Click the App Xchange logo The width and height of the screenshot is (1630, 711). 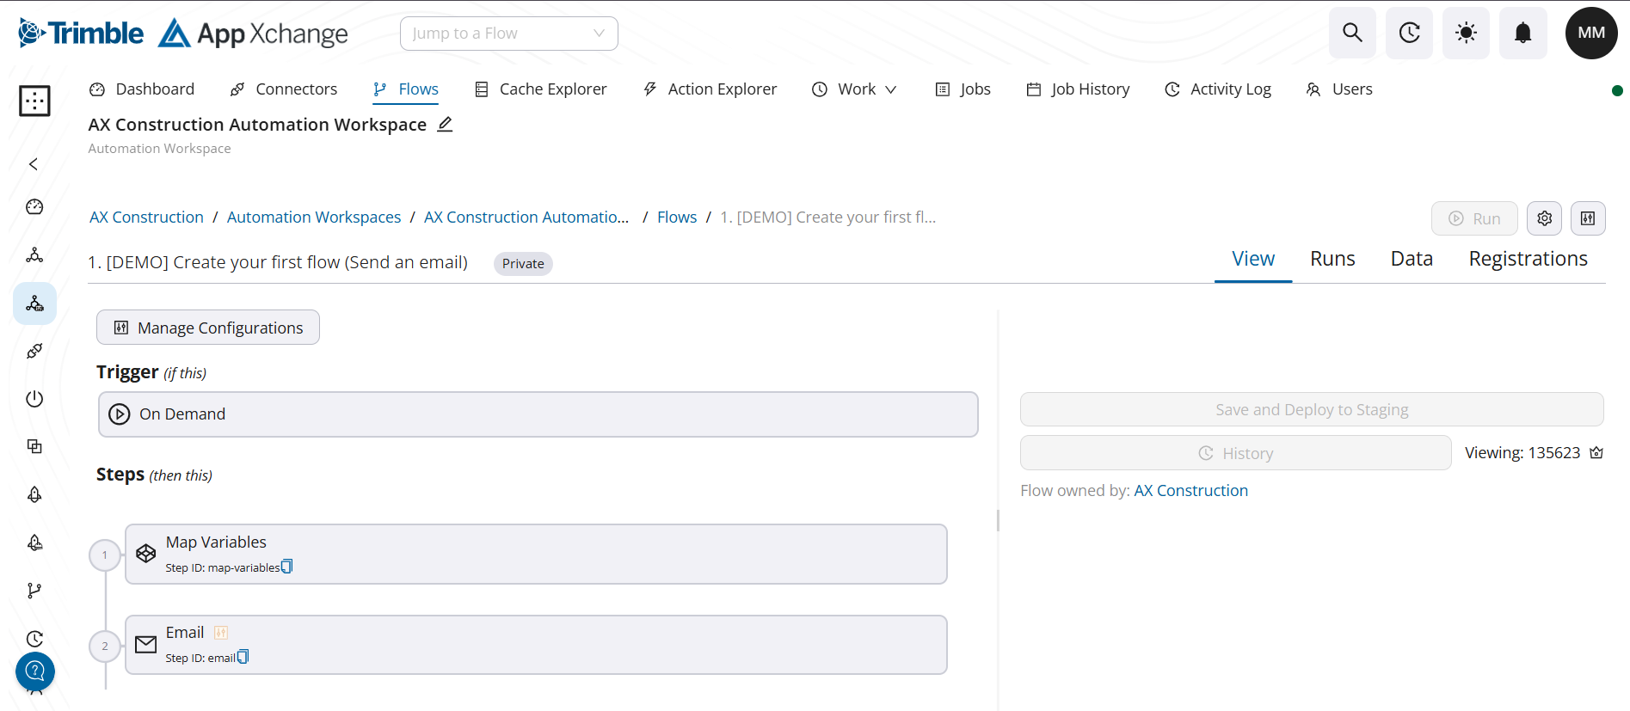[x=253, y=34]
